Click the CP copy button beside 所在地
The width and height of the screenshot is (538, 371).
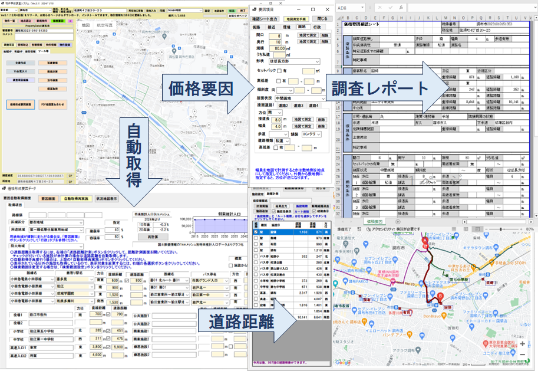[70, 182]
